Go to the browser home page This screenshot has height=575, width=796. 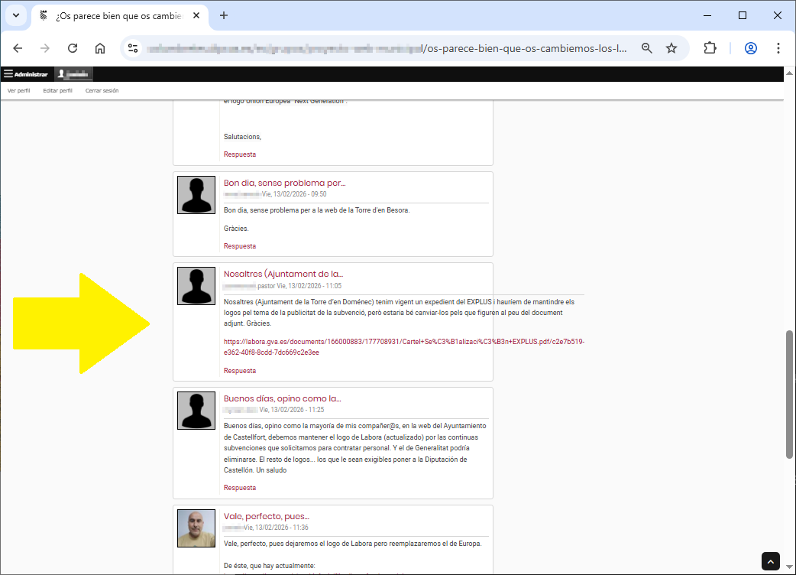tap(100, 48)
